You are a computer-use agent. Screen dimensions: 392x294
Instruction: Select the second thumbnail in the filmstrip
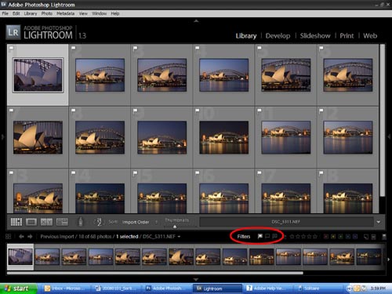coord(47,257)
